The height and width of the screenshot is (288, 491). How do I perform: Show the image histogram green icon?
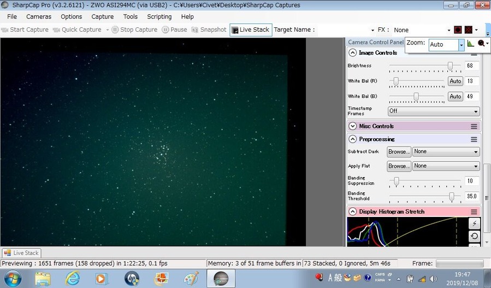[x=471, y=44]
